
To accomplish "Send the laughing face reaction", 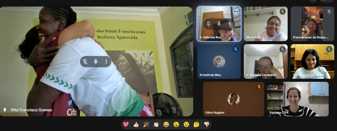I will tap(166, 124).
